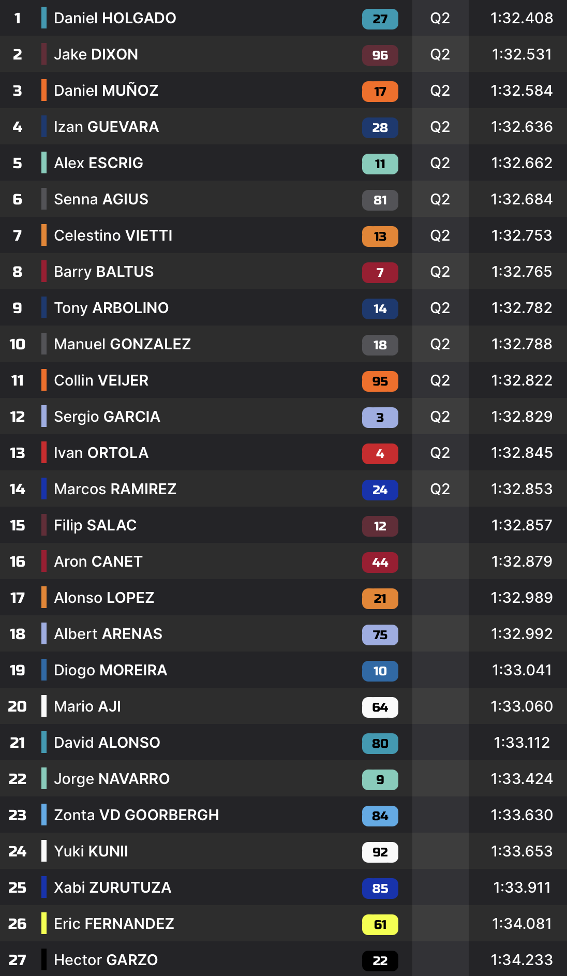Click the number 96 badge for Dixon
The height and width of the screenshot is (976, 567).
[380, 55]
